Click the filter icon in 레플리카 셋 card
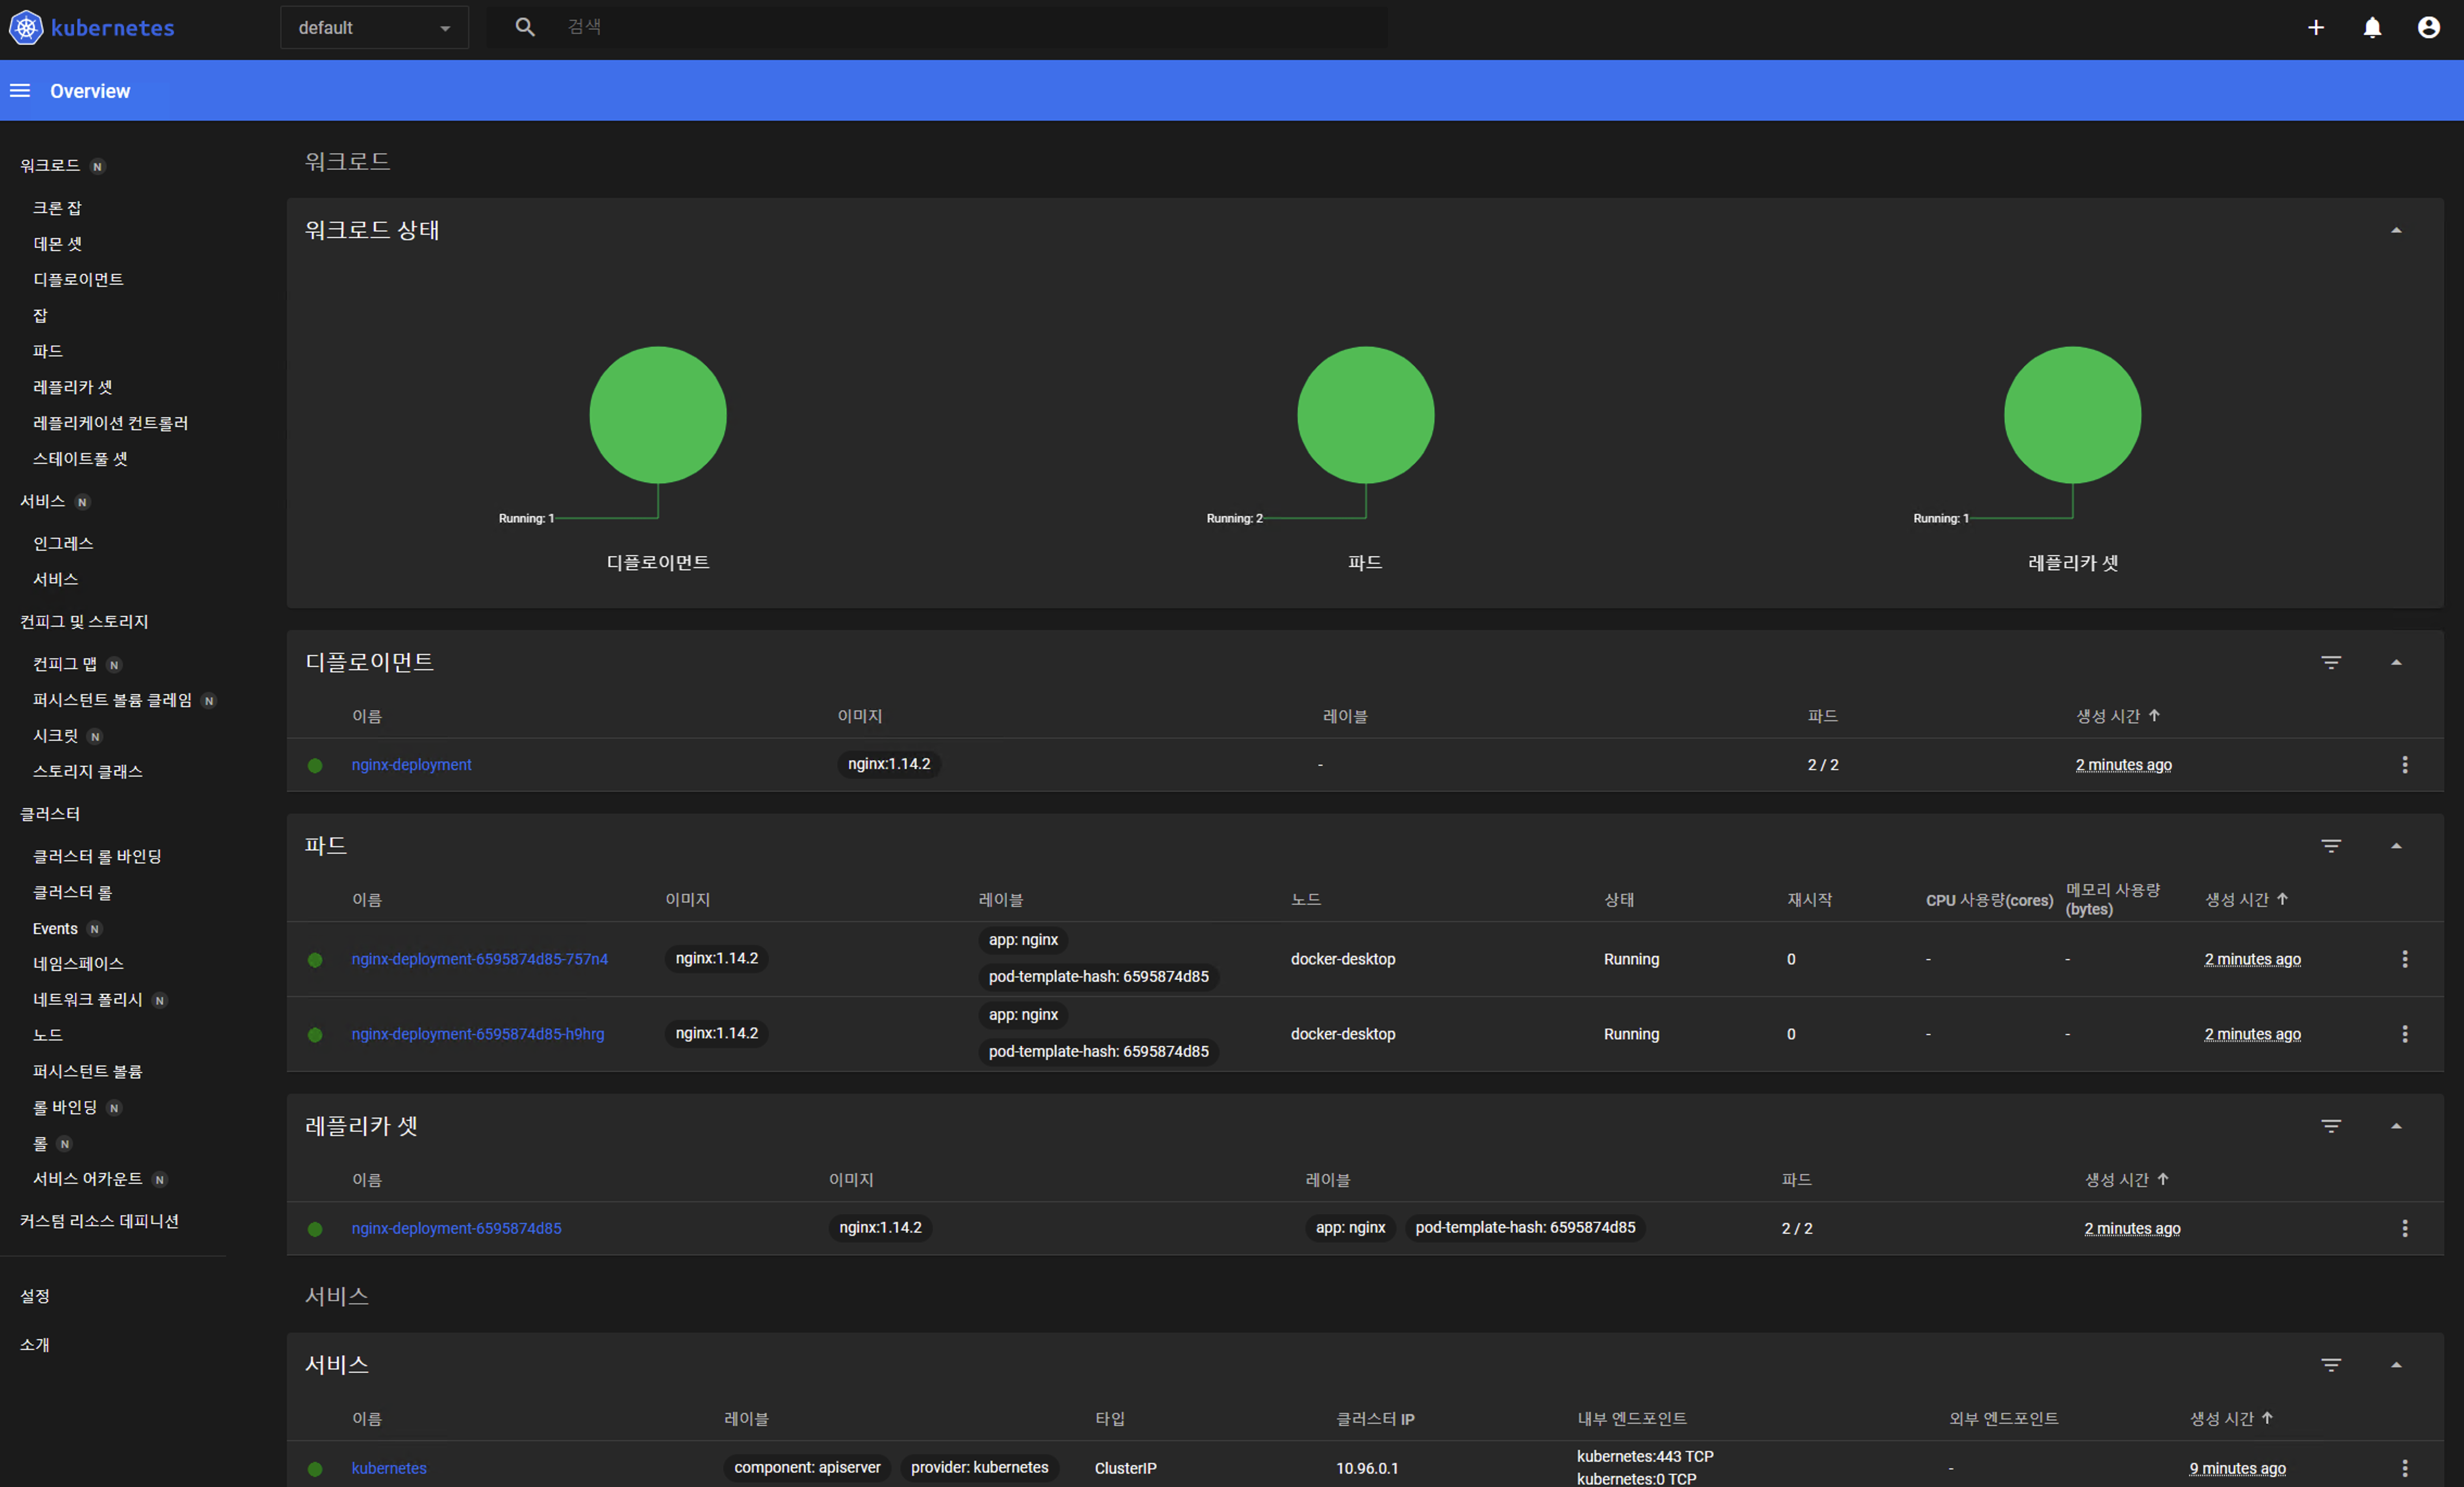 click(2331, 1126)
